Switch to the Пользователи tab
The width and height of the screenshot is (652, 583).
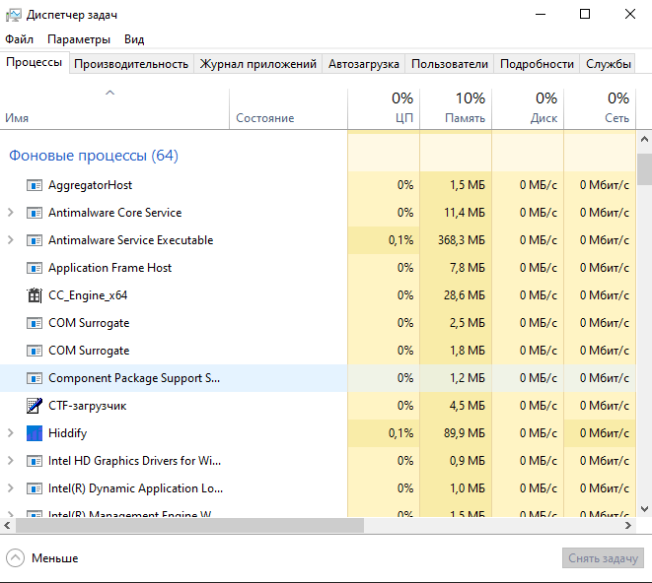coord(449,64)
